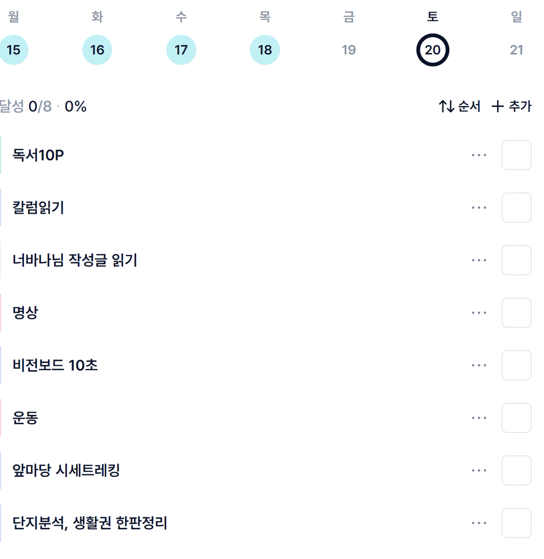Viewport: 544px width, 559px height.
Task: Open the three-dot menu for 운동
Action: click(479, 418)
